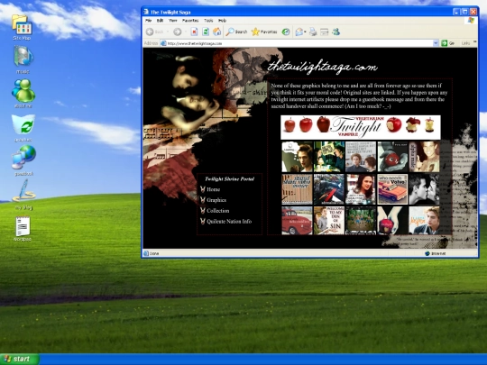The width and height of the screenshot is (487, 365).
Task: Open the Site Map desktop icon
Action: tap(22, 27)
